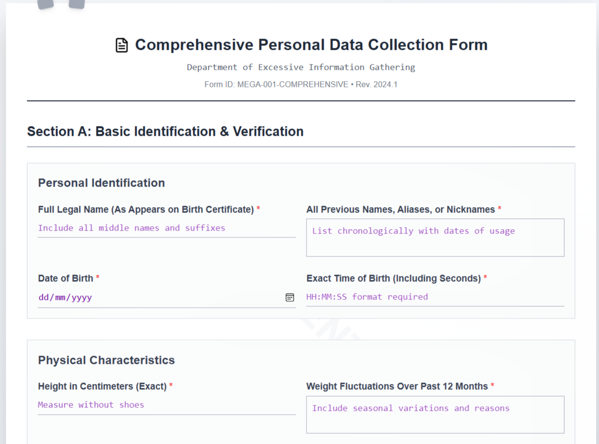
Task: Click the Form ID MEGA-001-COMPREHENSIVE text
Action: 276,85
